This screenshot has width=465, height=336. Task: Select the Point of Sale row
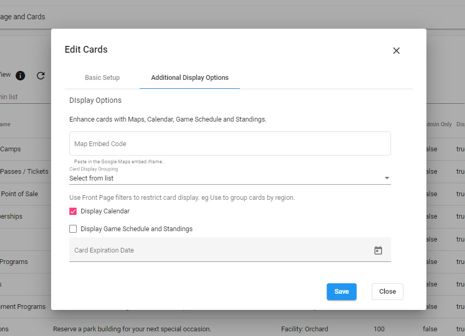[19, 194]
